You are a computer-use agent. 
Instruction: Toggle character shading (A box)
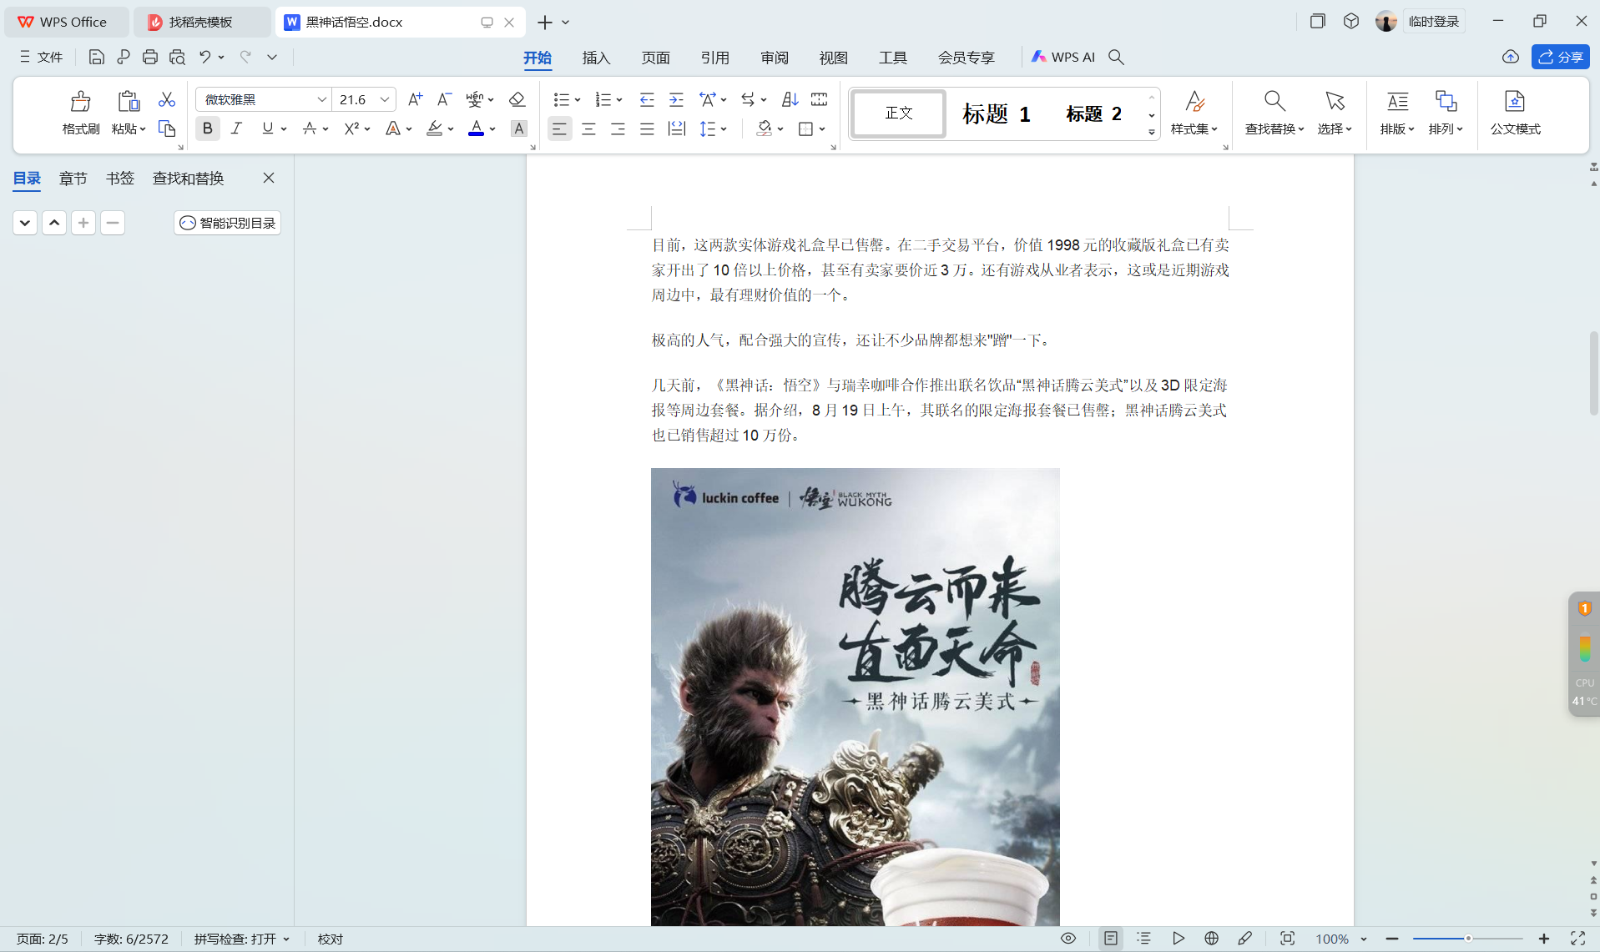coord(518,128)
